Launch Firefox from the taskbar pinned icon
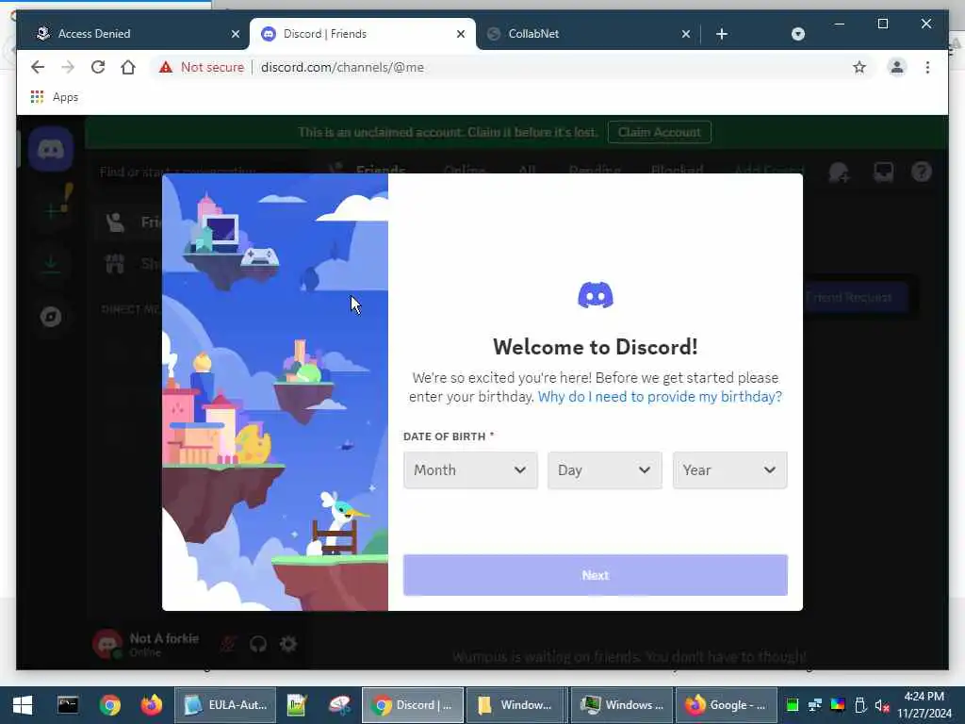 click(x=152, y=705)
